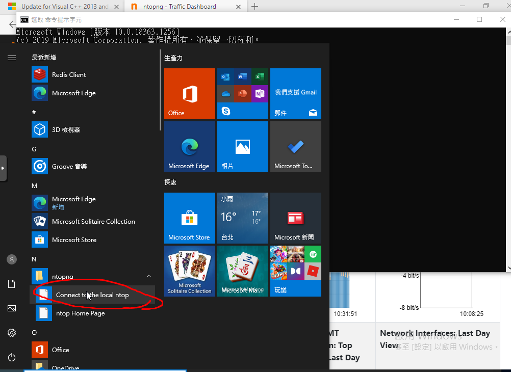Jump to letter O section header
Viewport: 511px width, 372px height.
(34, 332)
